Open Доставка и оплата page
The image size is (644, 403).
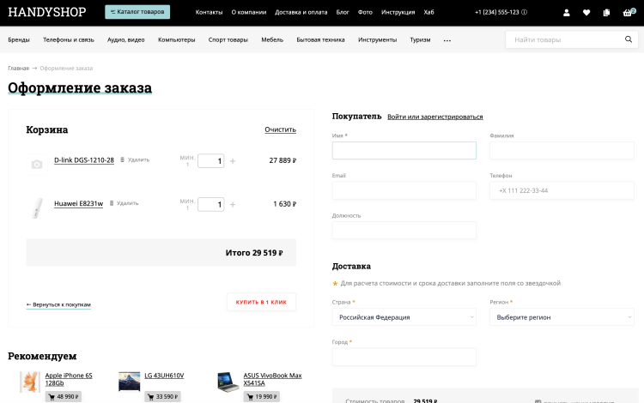click(x=301, y=12)
